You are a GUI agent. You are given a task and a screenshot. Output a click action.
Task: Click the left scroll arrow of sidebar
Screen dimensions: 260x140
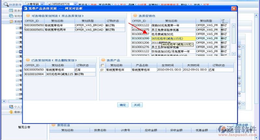[x=4, y=101]
